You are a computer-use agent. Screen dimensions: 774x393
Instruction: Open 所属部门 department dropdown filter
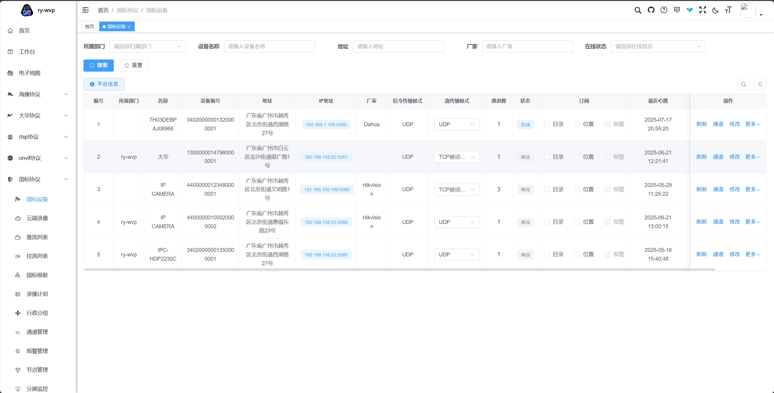pyautogui.click(x=148, y=46)
